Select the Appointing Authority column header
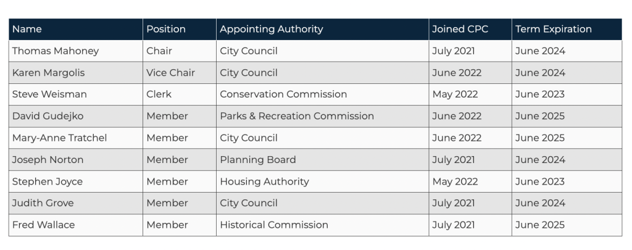 271,29
